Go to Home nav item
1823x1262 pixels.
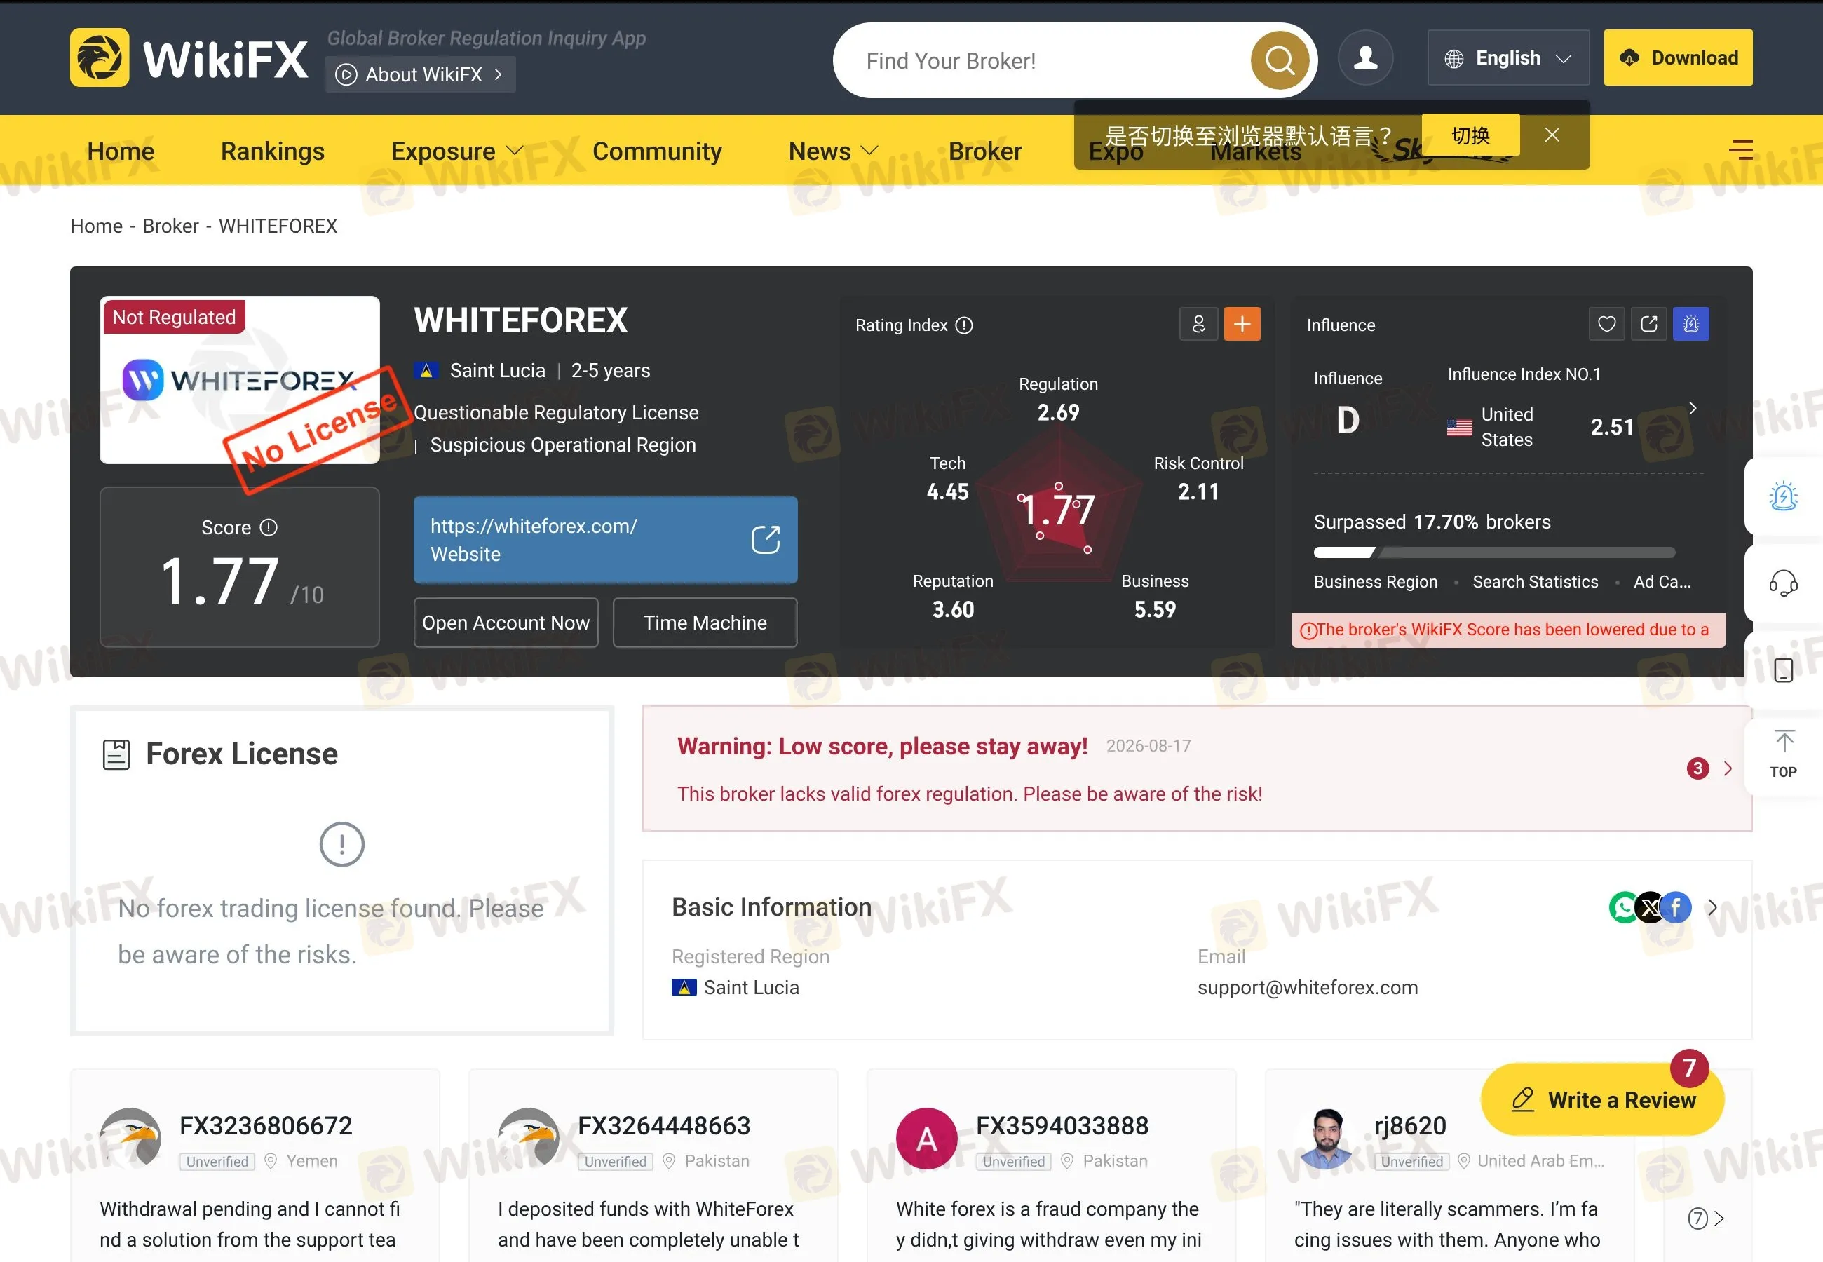[x=120, y=151]
